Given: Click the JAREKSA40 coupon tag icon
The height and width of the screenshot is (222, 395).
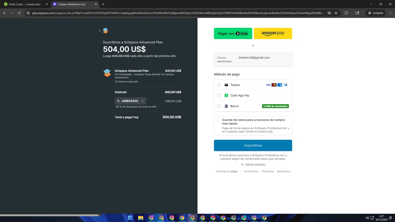Looking at the screenshot, I should coord(118,101).
